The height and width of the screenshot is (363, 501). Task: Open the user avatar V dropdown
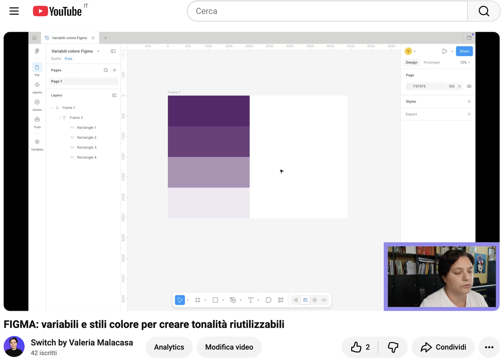coord(410,51)
